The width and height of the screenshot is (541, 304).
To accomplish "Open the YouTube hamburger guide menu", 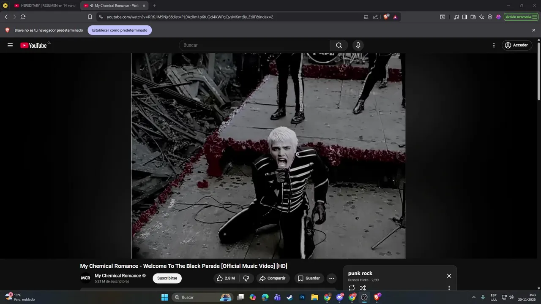I will click(x=10, y=45).
